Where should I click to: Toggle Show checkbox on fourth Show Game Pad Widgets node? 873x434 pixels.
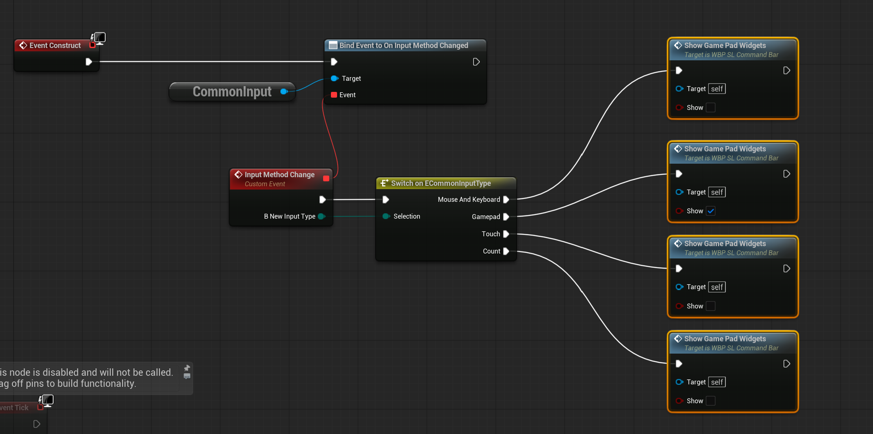point(711,401)
